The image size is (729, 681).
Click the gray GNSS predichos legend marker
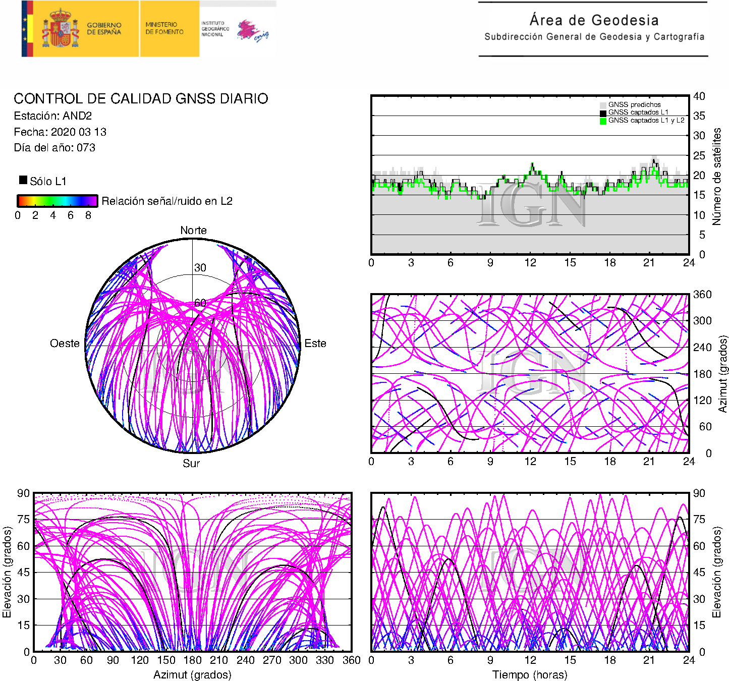tap(603, 105)
